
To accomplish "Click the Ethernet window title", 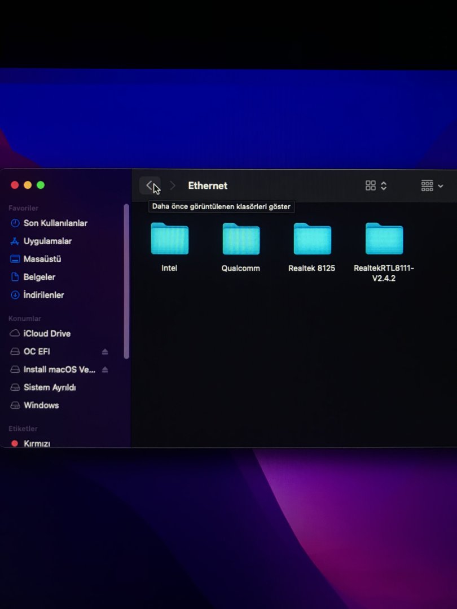I will [208, 186].
